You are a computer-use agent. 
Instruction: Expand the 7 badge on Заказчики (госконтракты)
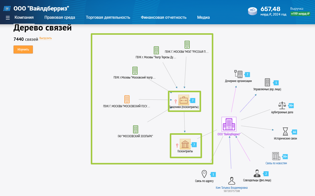click(x=192, y=100)
